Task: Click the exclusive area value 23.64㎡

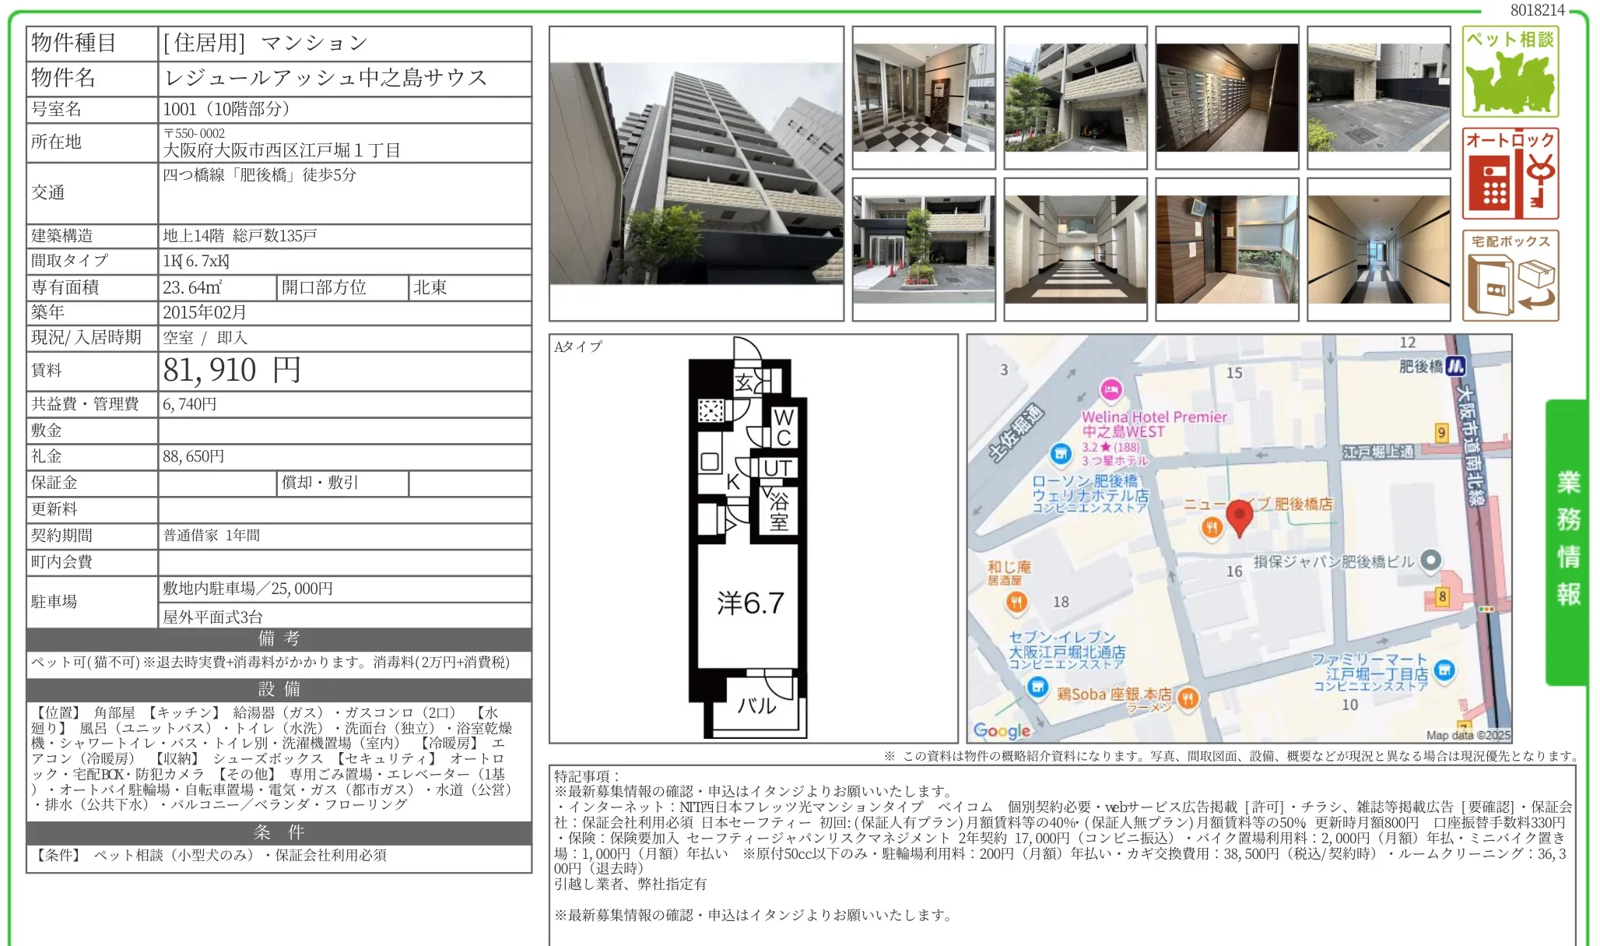Action: 192,288
